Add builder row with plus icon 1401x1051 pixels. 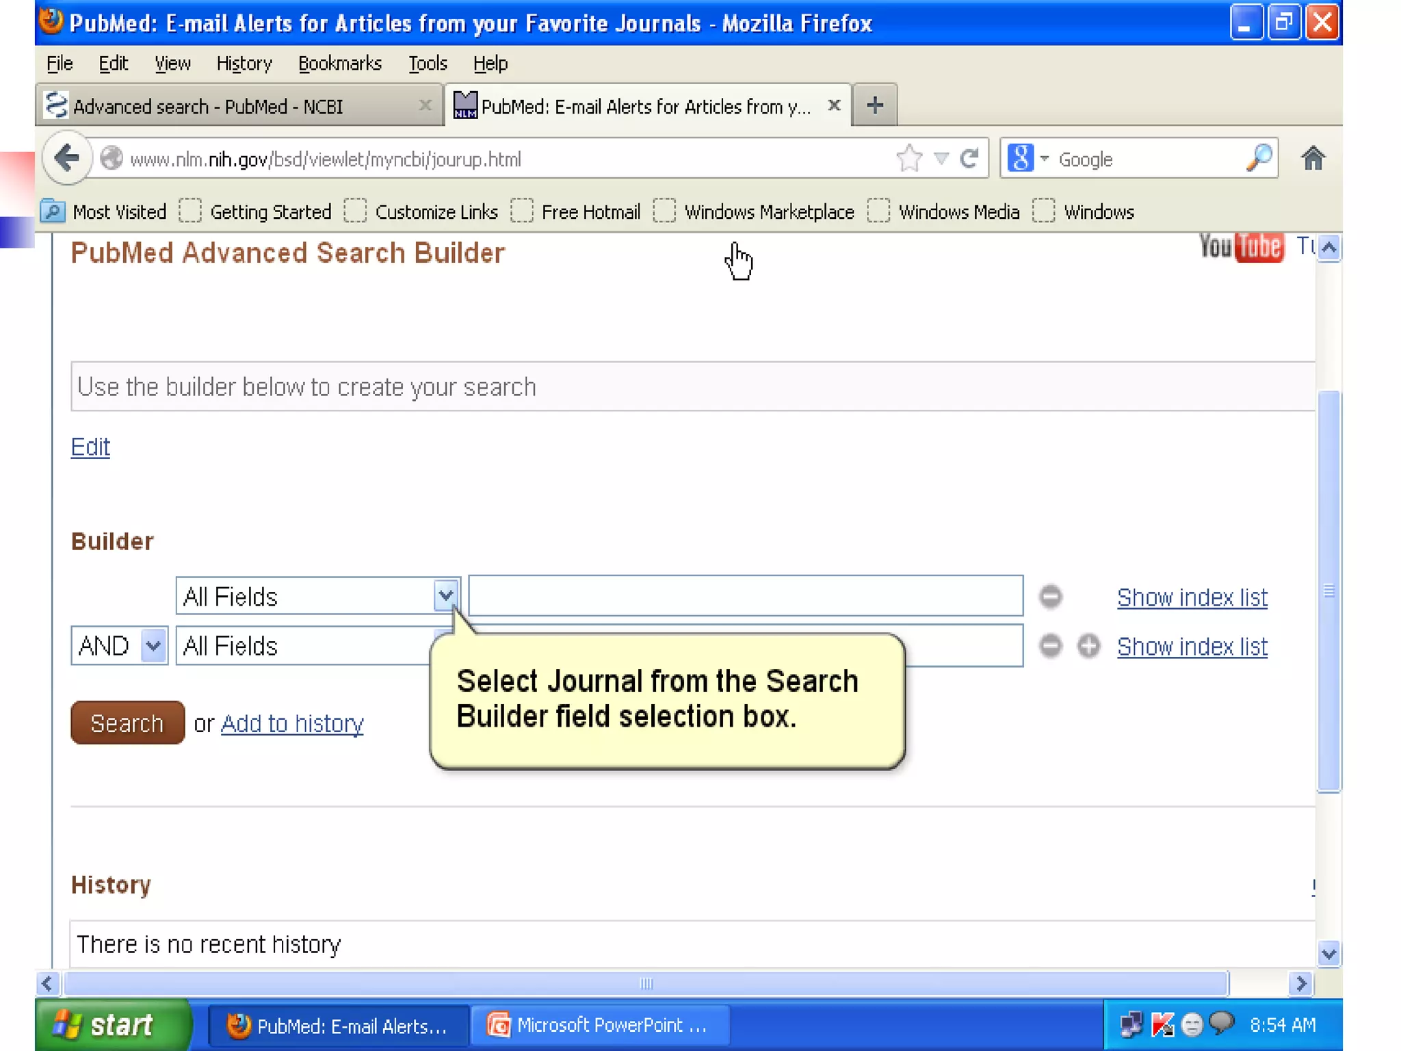point(1088,646)
